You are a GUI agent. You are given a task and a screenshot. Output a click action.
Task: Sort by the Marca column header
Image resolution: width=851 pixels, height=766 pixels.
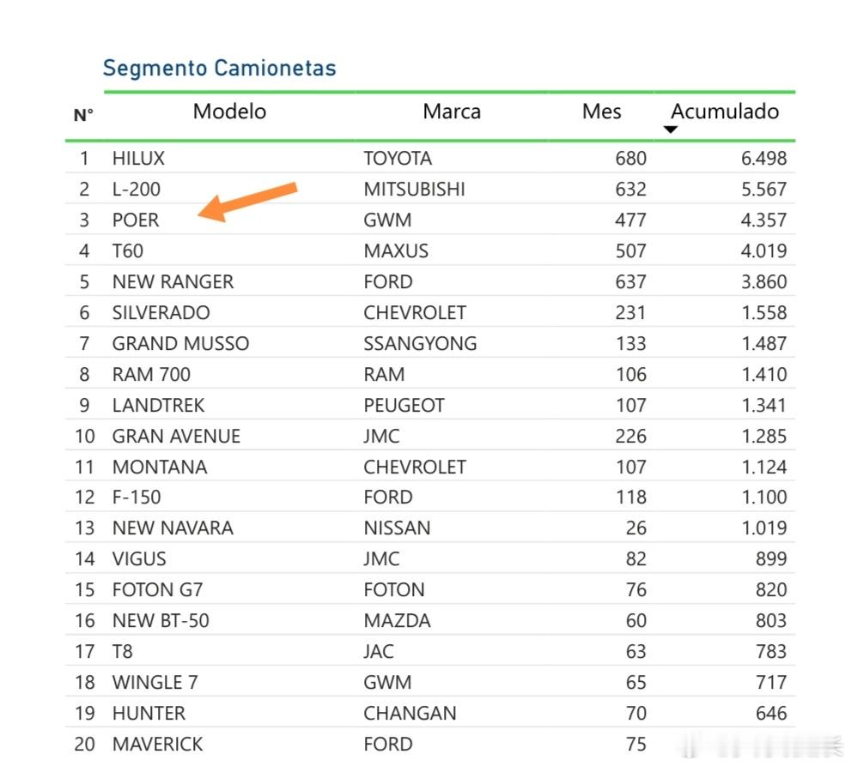[451, 112]
